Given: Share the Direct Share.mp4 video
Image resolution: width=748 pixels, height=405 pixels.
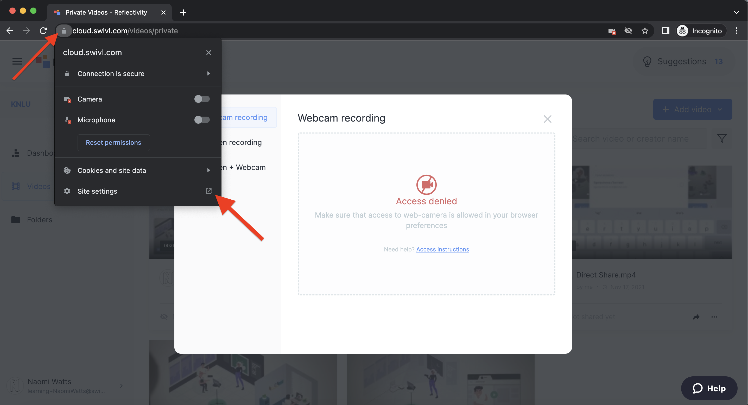Looking at the screenshot, I should (x=696, y=317).
